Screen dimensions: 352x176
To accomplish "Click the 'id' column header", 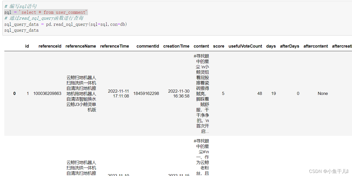I will [x=27, y=46].
